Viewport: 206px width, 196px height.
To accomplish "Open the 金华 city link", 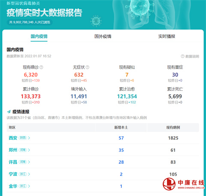I will 13,186.
